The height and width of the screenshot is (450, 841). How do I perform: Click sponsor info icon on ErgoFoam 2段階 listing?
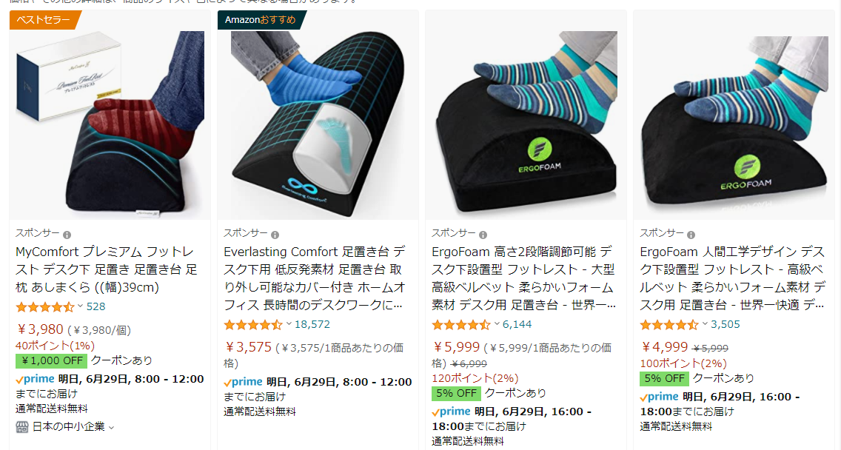click(483, 235)
